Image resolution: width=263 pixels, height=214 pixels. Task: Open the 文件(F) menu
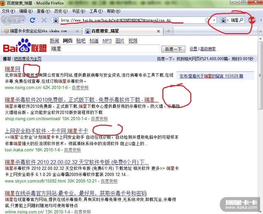click(x=8, y=11)
